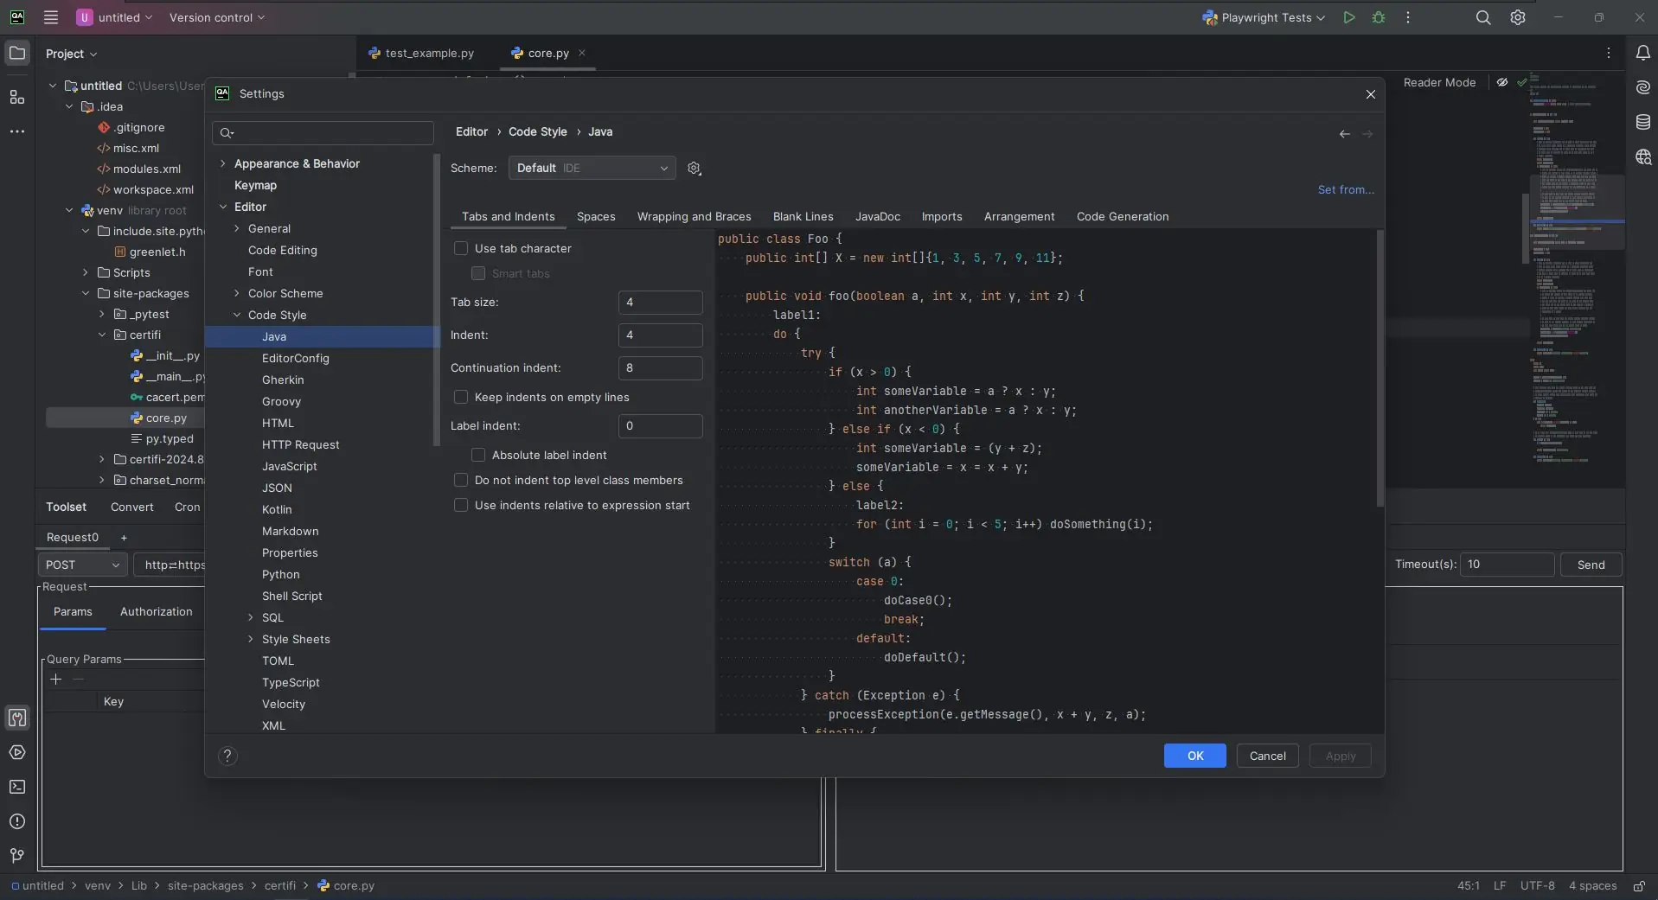Open the Code Generation tab
This screenshot has width=1658, height=900.
coord(1123,217)
